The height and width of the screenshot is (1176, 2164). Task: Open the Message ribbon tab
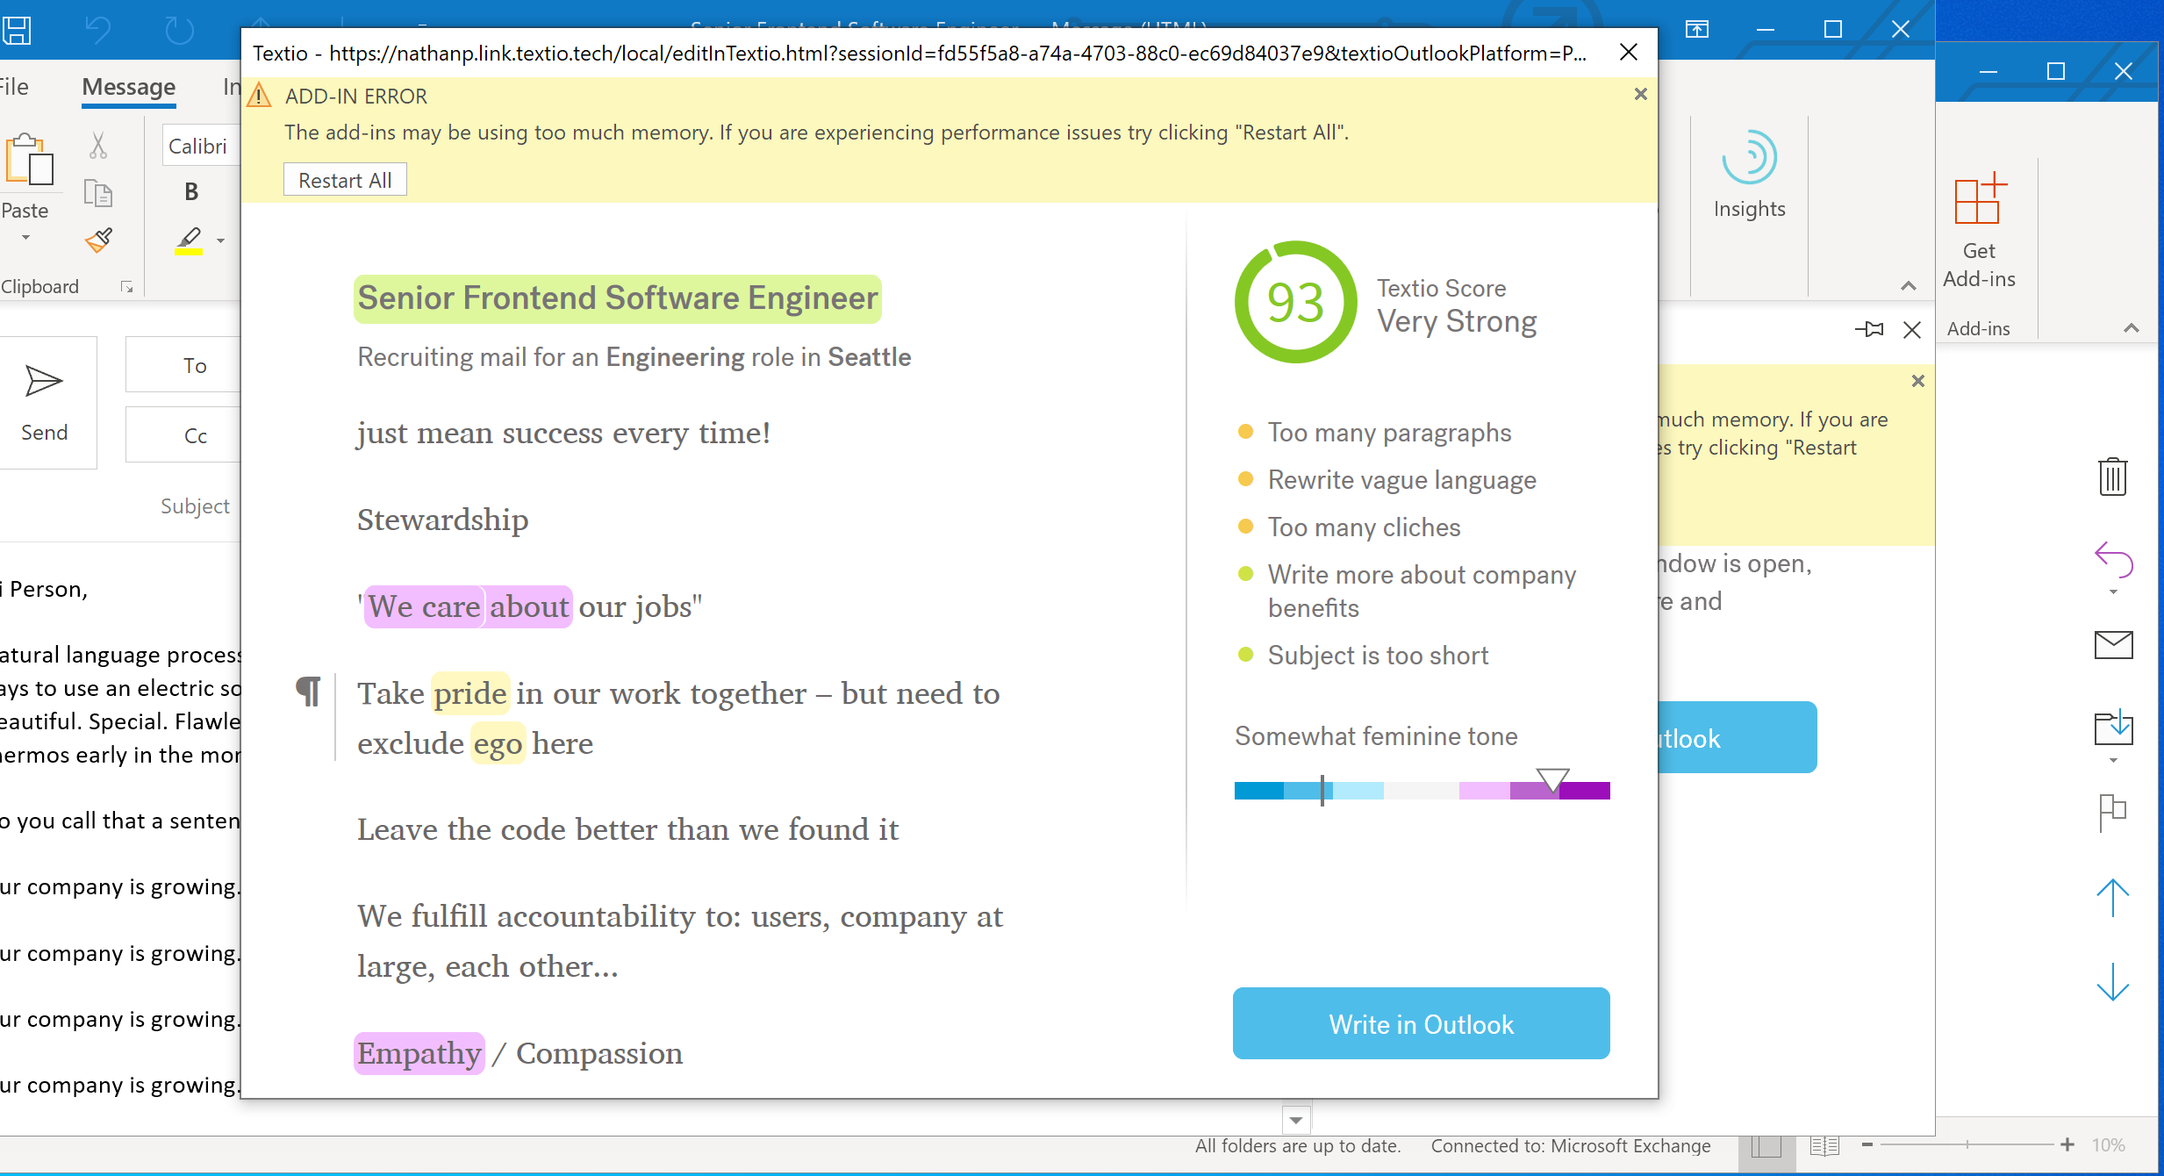pyautogui.click(x=129, y=87)
